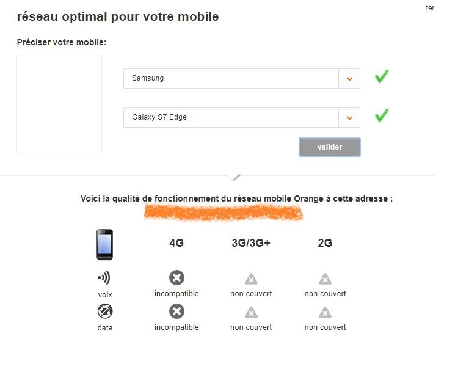469x375 pixels.
Task: Click the empty phone image placeholder box
Action: 59,104
